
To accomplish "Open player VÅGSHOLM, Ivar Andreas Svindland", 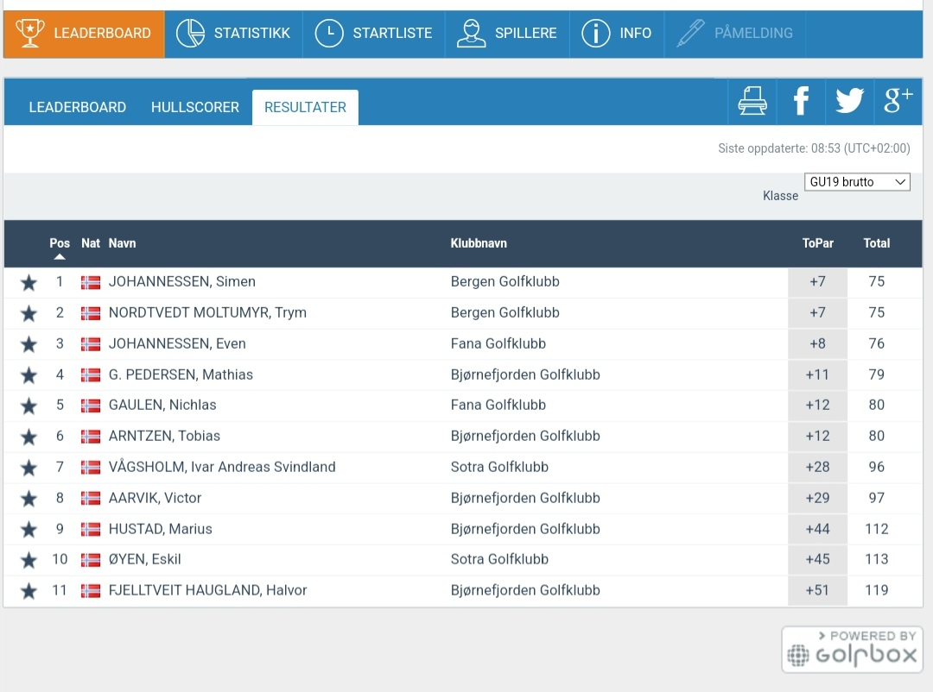I will coord(222,467).
